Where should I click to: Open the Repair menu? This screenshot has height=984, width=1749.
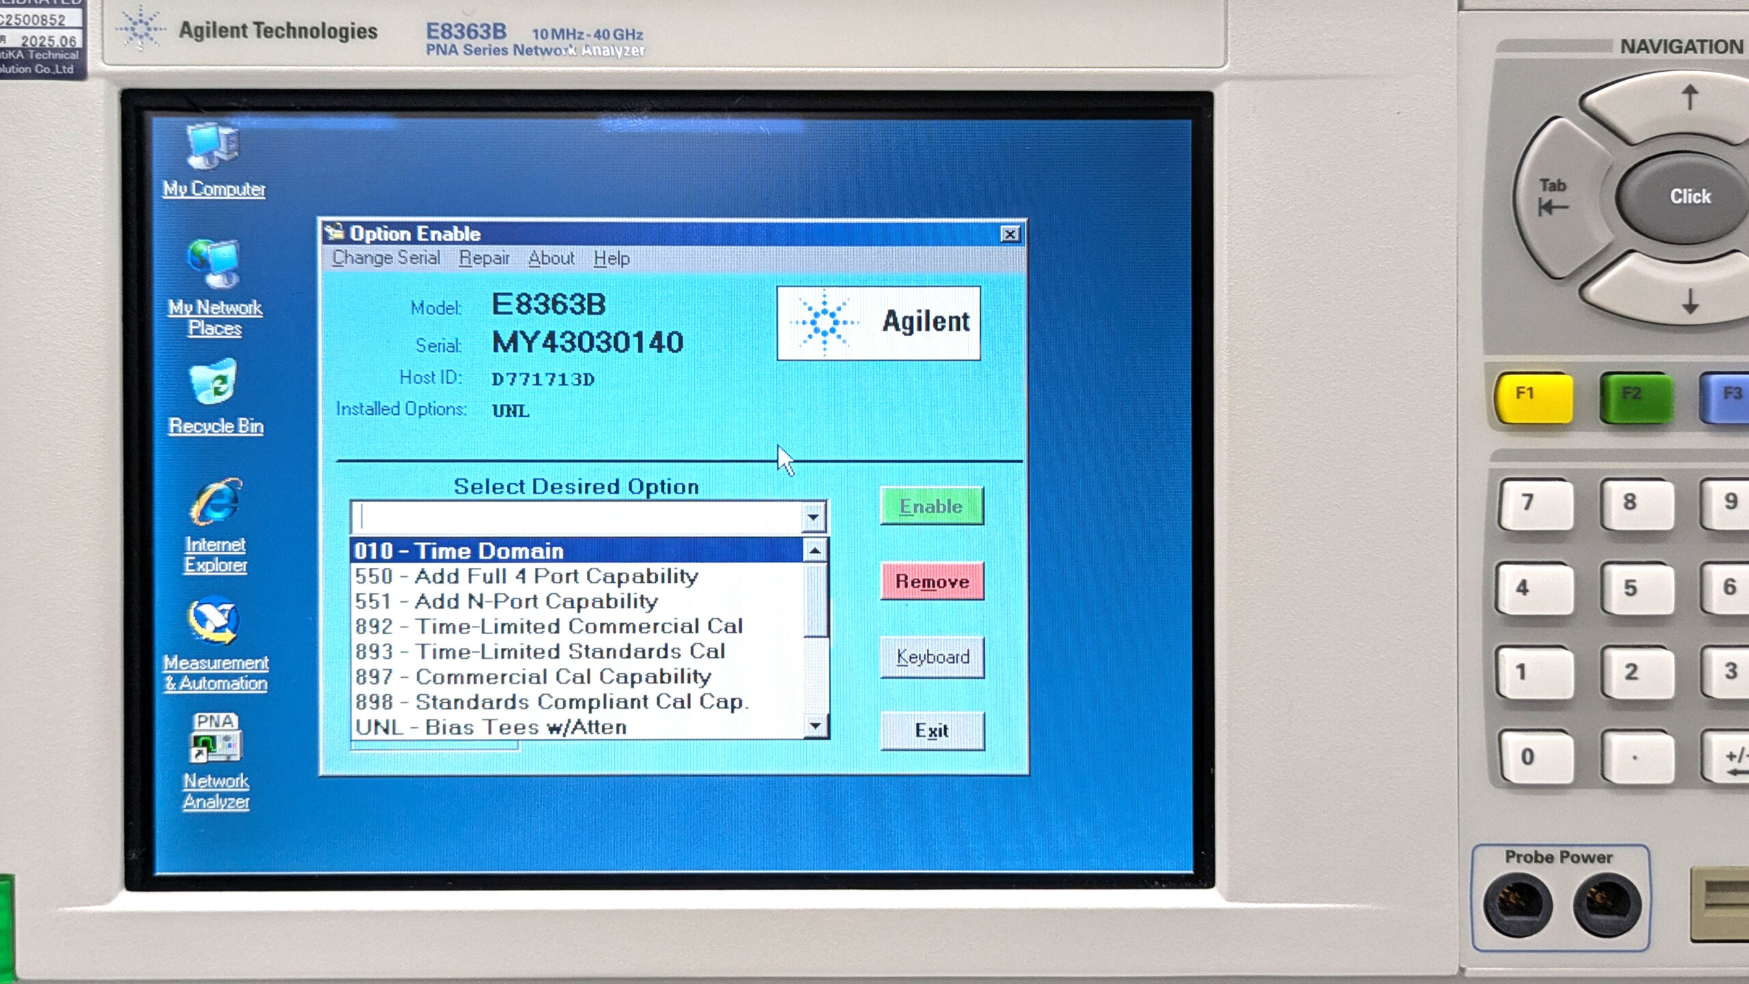484,258
